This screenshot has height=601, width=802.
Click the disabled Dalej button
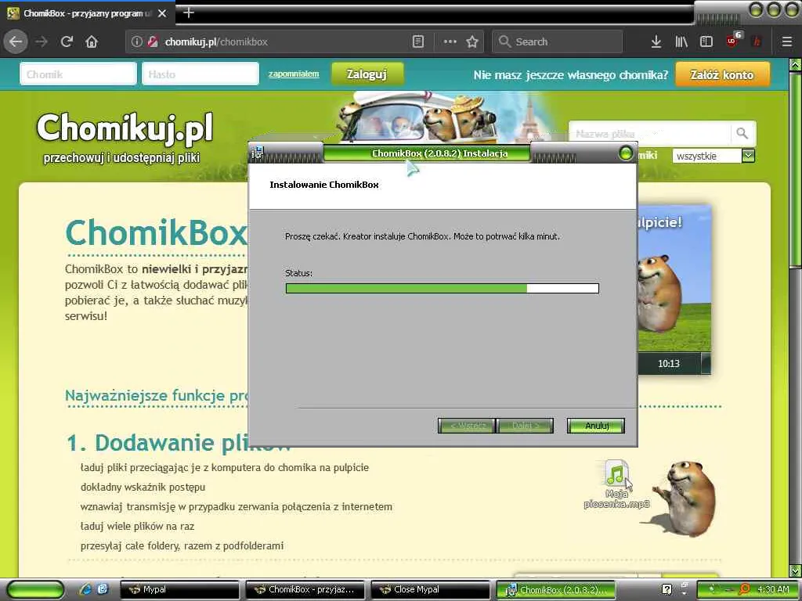click(x=525, y=425)
